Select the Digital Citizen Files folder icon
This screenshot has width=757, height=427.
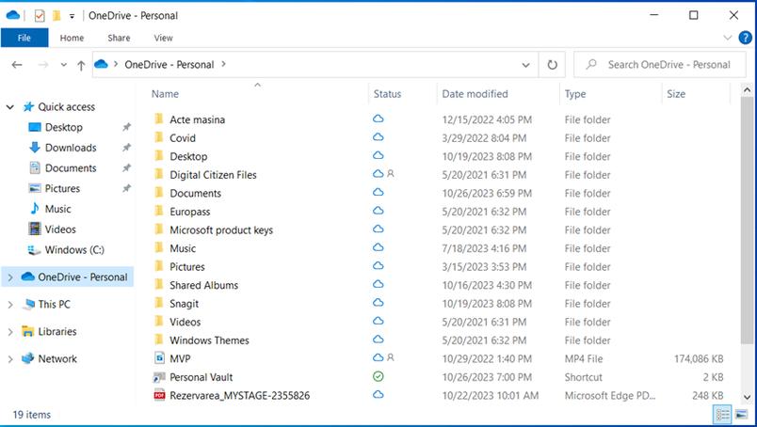159,174
